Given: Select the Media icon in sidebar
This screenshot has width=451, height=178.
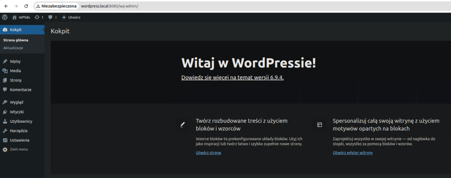Looking at the screenshot, I should tap(5, 71).
